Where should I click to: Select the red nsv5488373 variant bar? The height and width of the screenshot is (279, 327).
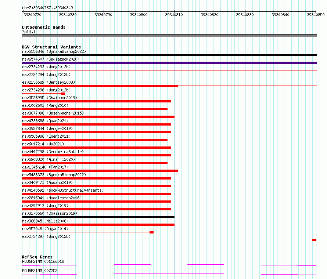click(96, 178)
